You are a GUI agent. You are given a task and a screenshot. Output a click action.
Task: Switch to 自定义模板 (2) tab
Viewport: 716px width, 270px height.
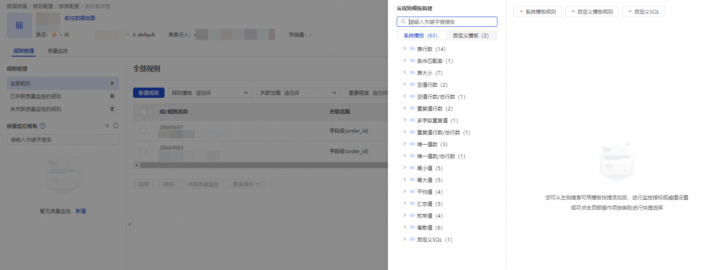tap(471, 35)
